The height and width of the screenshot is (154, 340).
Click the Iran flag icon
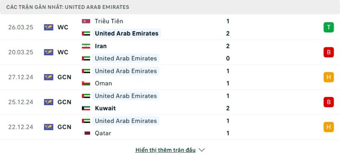point(86,46)
